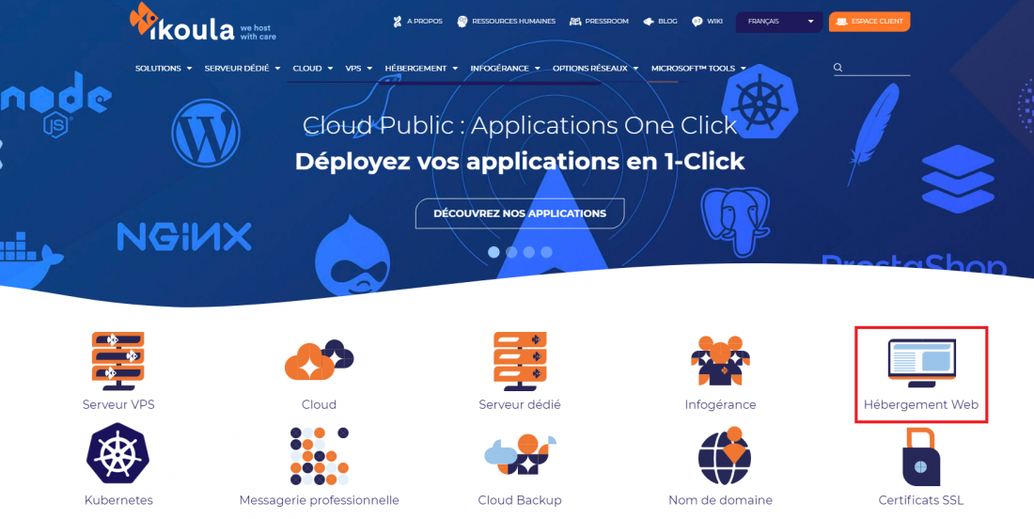The height and width of the screenshot is (519, 1034).
Task: Click the Messagerie professionnelle label
Action: pos(320,500)
